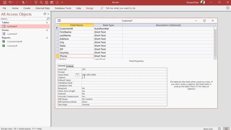Open the External Data tab
Screen dimensions: 231x130
point(43,8)
